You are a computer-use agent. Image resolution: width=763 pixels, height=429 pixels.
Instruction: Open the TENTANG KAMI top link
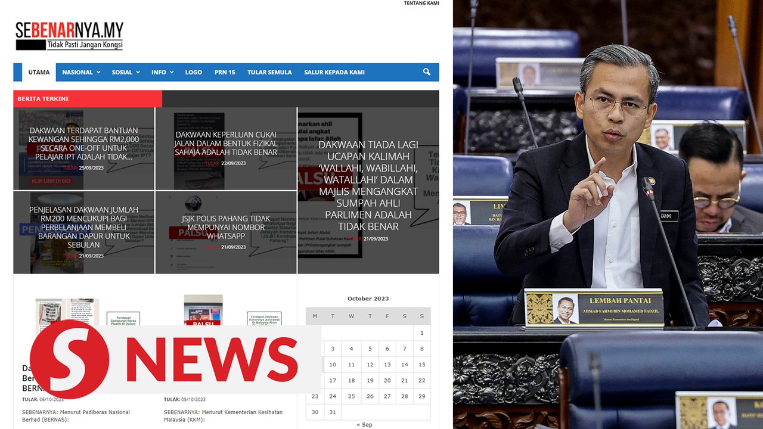click(421, 3)
